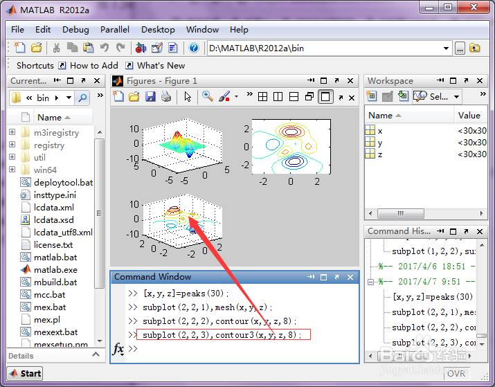Open the Parallel menu

(115, 30)
